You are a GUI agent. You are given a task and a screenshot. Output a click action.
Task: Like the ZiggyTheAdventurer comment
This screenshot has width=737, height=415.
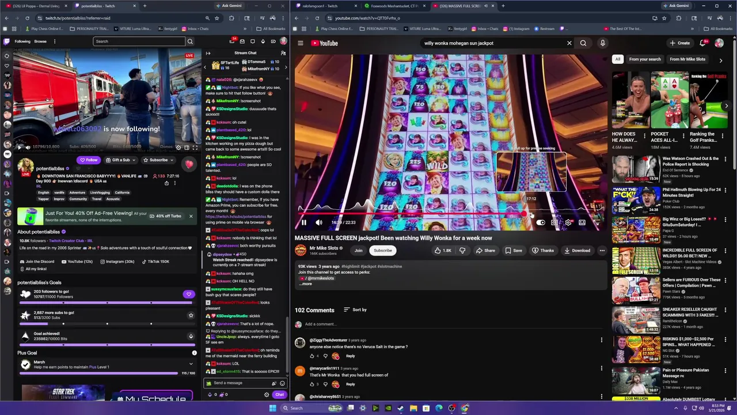[x=312, y=356]
